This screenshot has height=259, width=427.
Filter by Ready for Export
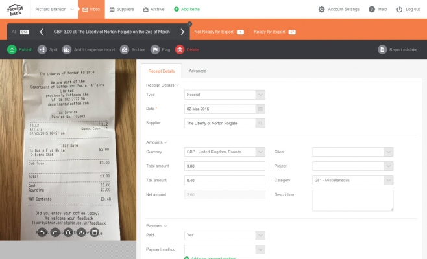[x=274, y=32]
